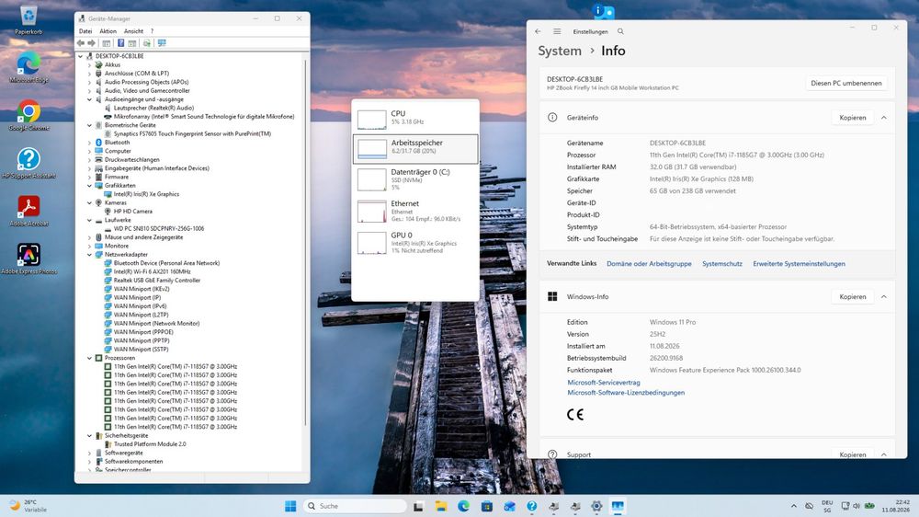The height and width of the screenshot is (517, 919).
Task: Collapse the Prozessoren node
Action: (90, 358)
